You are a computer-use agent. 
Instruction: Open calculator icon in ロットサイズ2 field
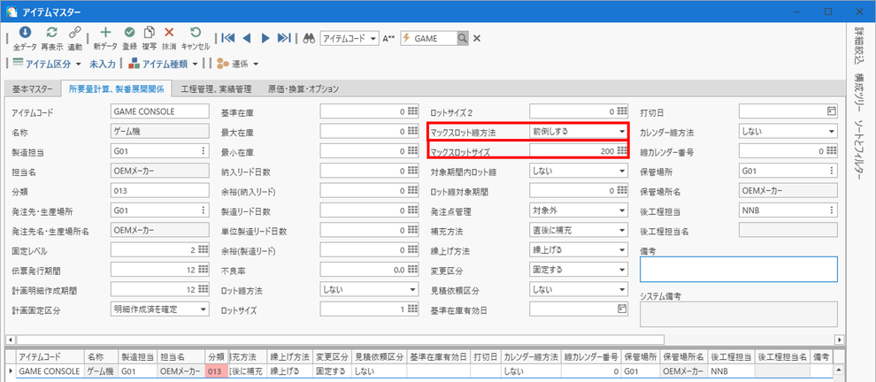(x=622, y=111)
